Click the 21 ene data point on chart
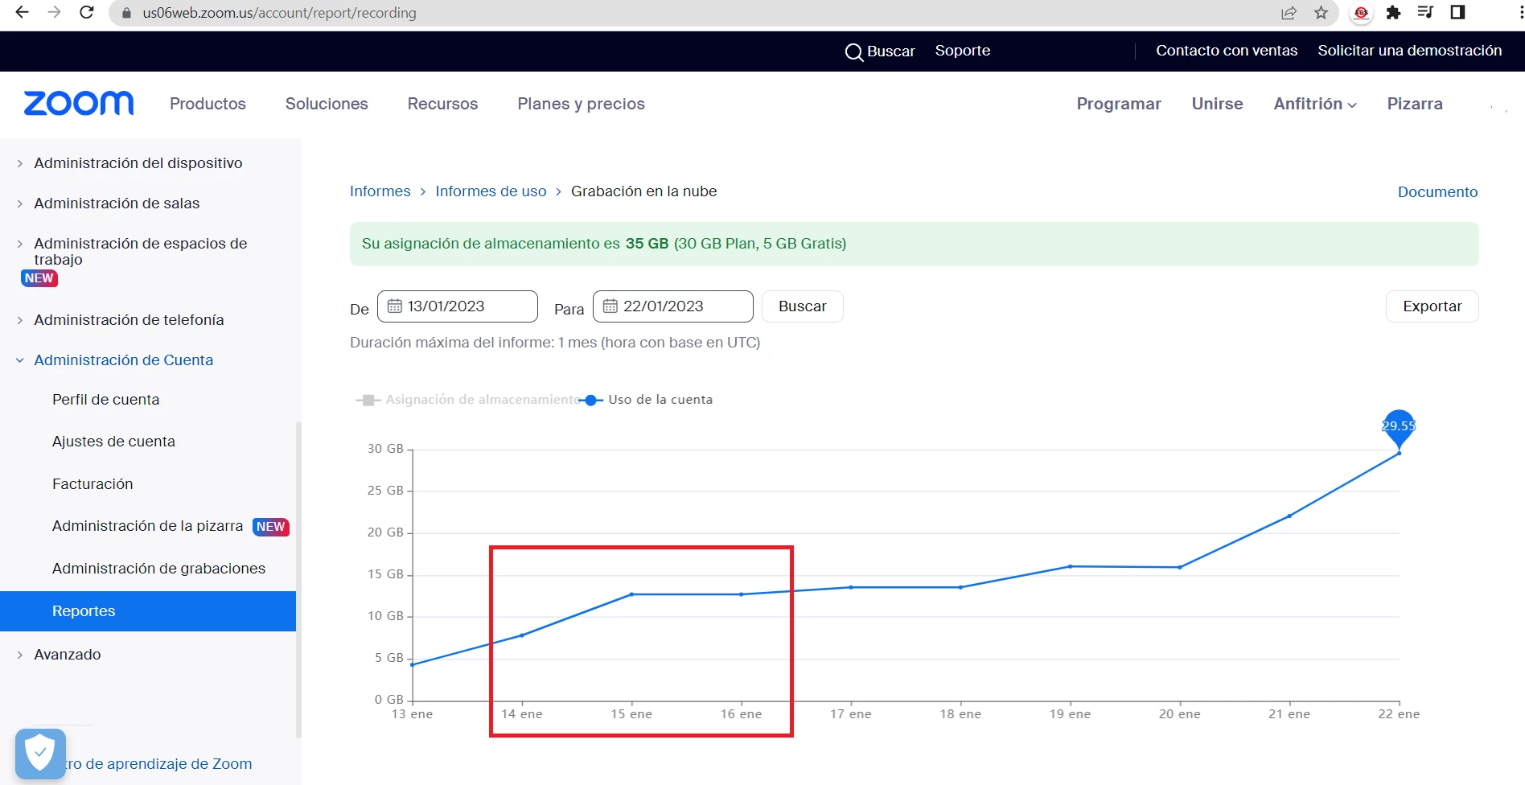This screenshot has height=785, width=1525. (1289, 516)
